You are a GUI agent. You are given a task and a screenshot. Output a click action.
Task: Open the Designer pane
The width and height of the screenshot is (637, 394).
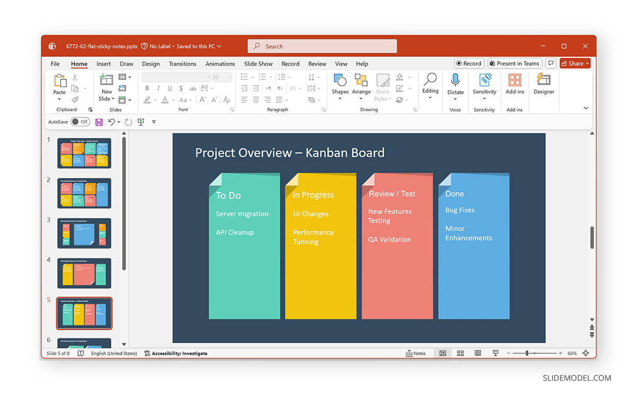544,87
